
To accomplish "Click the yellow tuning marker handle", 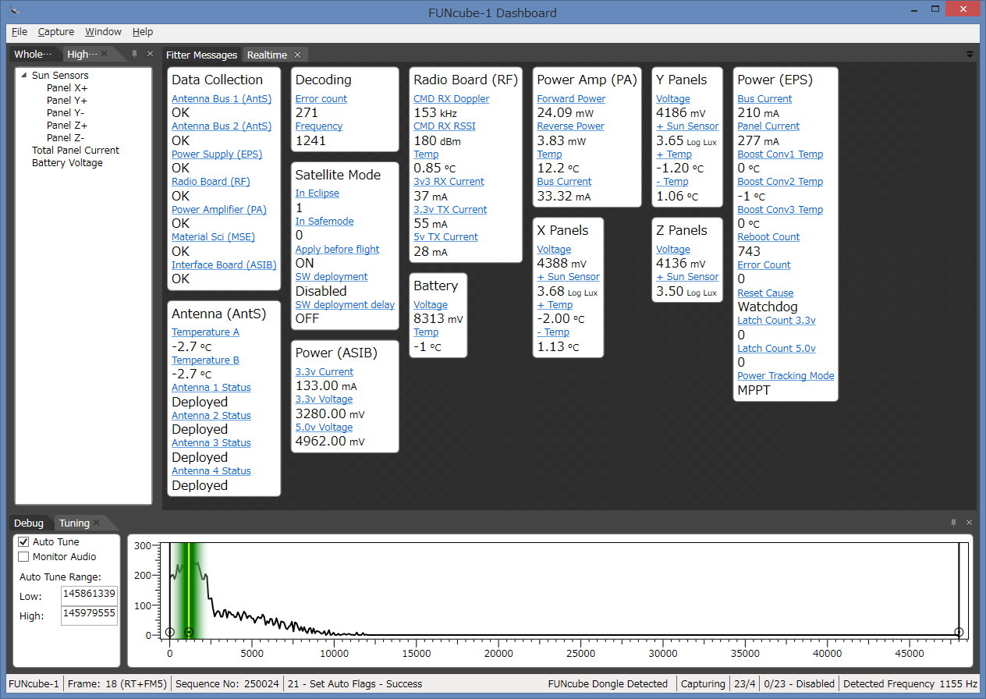I will tap(188, 632).
